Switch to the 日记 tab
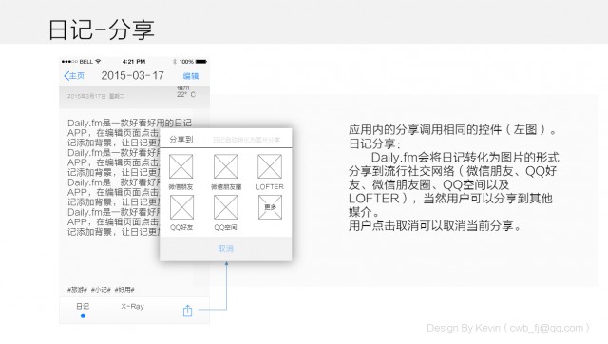The height and width of the screenshot is (344, 608). 83,306
